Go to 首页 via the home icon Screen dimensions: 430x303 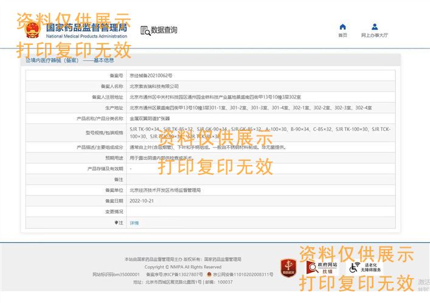pyautogui.click(x=342, y=27)
